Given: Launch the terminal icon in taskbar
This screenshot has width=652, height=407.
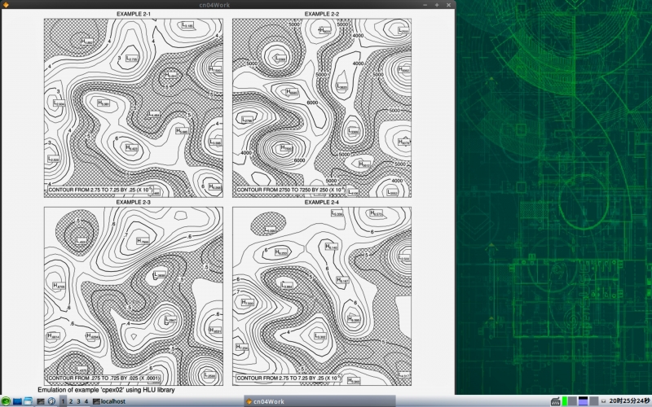Looking at the screenshot, I should (x=39, y=401).
